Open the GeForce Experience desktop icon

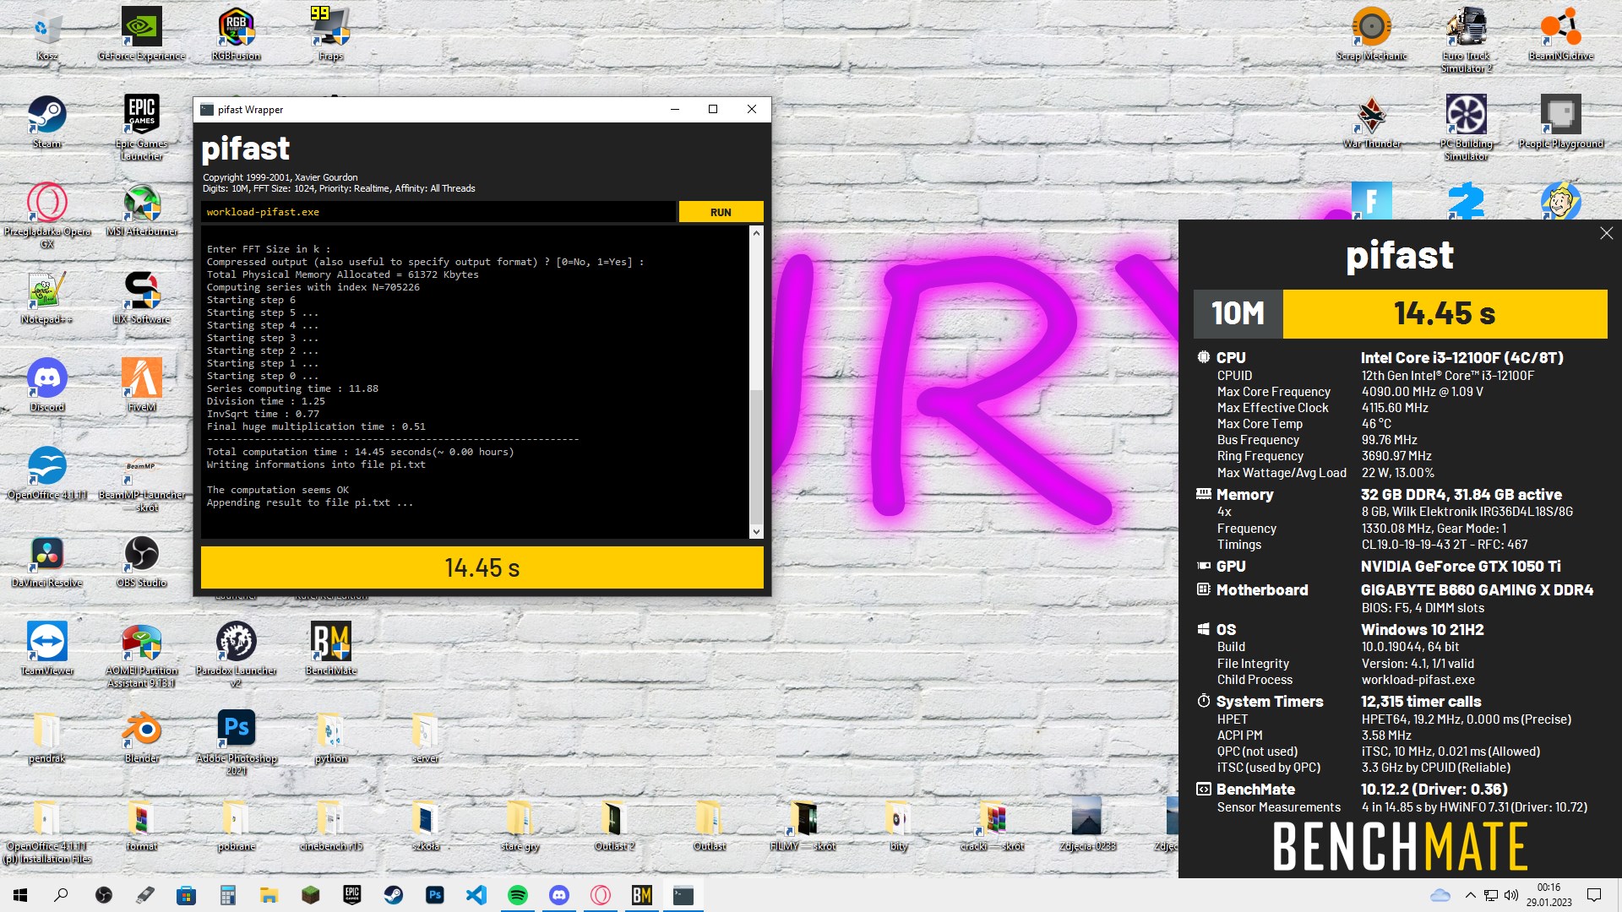coord(142,35)
